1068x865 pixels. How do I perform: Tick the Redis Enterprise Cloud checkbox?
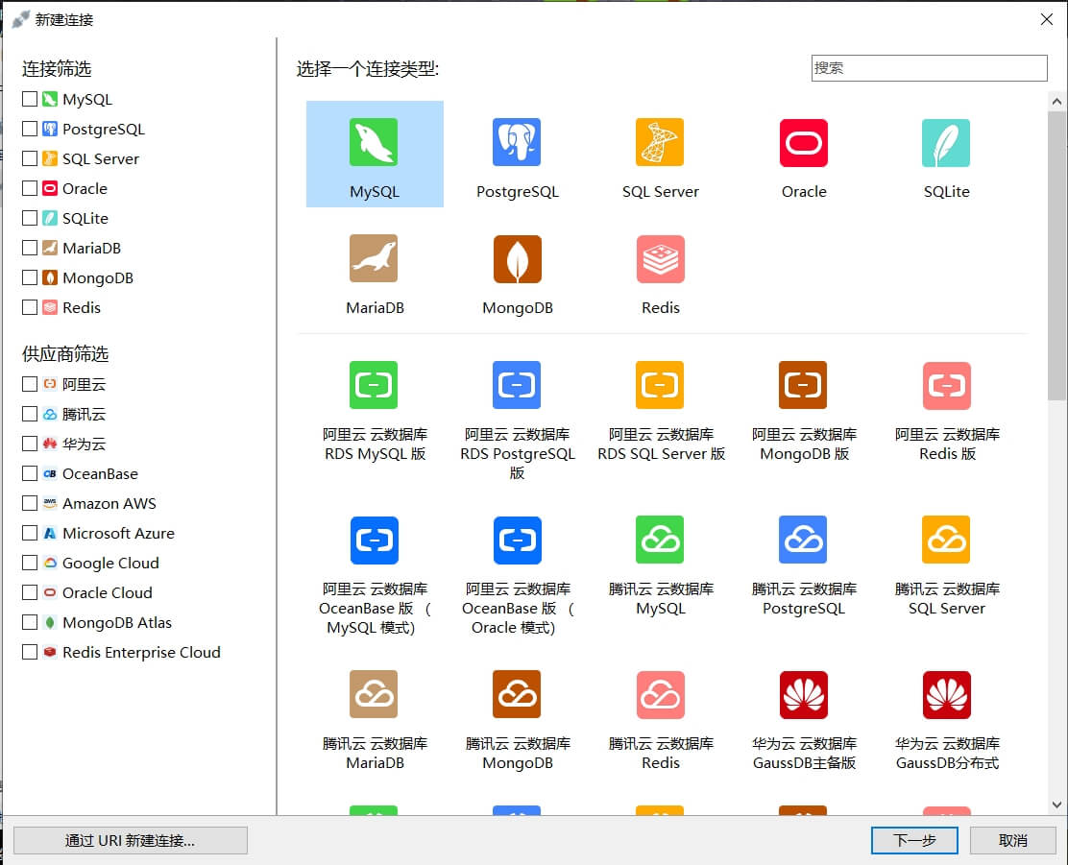click(29, 653)
